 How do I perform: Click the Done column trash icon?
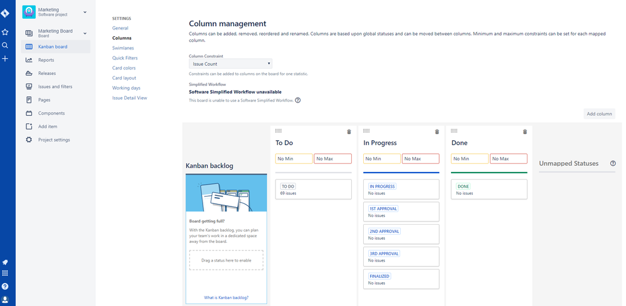click(525, 131)
